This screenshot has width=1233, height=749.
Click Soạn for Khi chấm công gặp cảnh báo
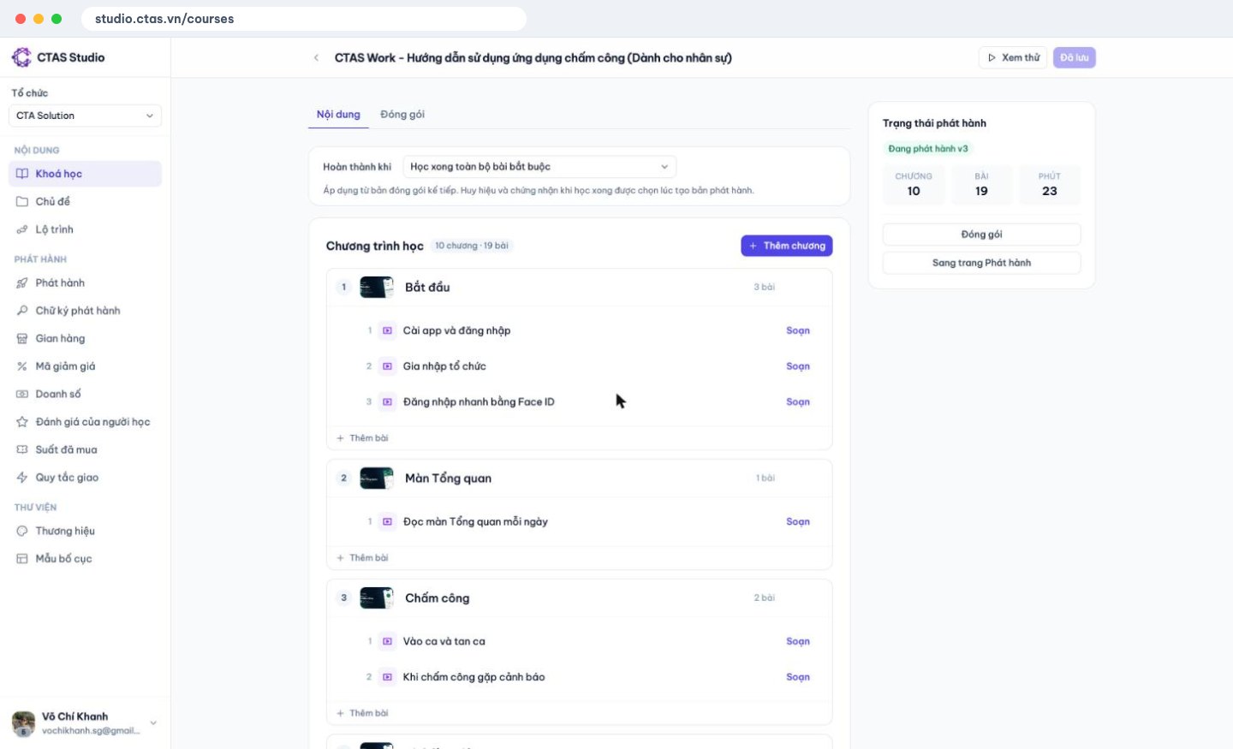(798, 677)
